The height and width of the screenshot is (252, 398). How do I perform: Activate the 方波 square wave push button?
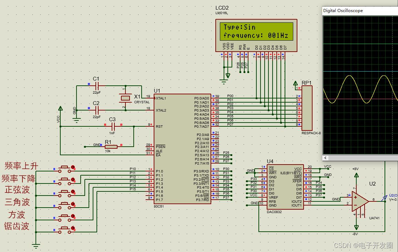click(x=65, y=218)
